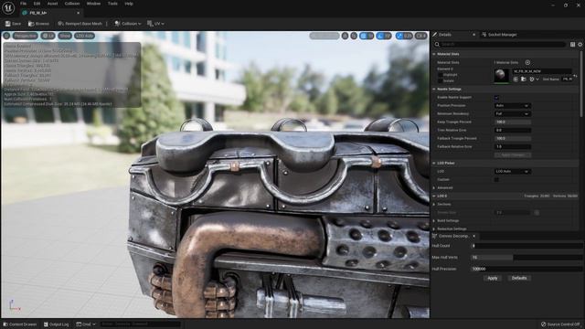Open the Perspective view mode dropdown
The height and width of the screenshot is (329, 585).
pyautogui.click(x=26, y=36)
